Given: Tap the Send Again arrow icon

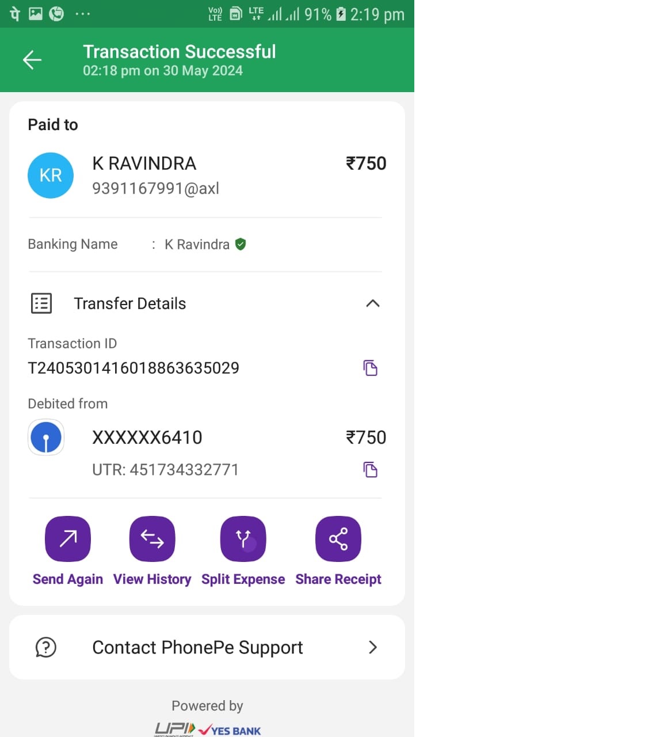Looking at the screenshot, I should (x=68, y=539).
